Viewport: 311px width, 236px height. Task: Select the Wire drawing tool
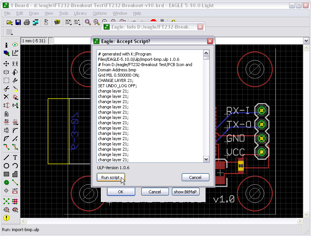click(x=6, y=157)
